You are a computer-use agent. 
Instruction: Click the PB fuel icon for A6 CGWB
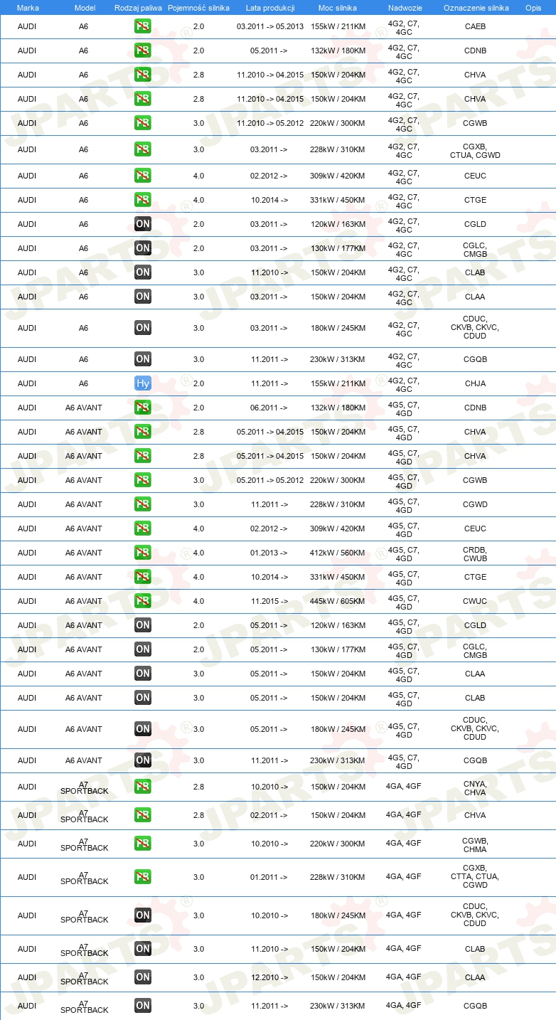[x=142, y=123]
